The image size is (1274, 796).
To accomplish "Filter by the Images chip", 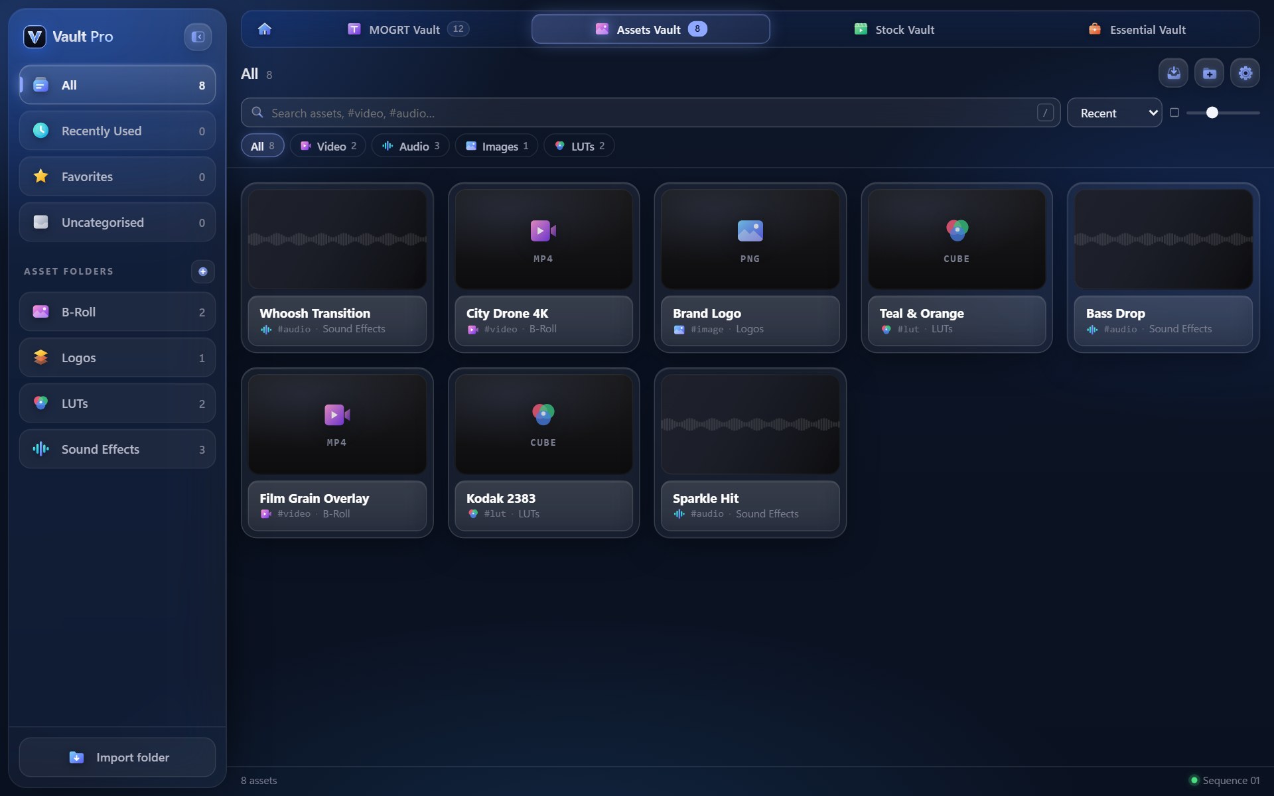I will (496, 146).
